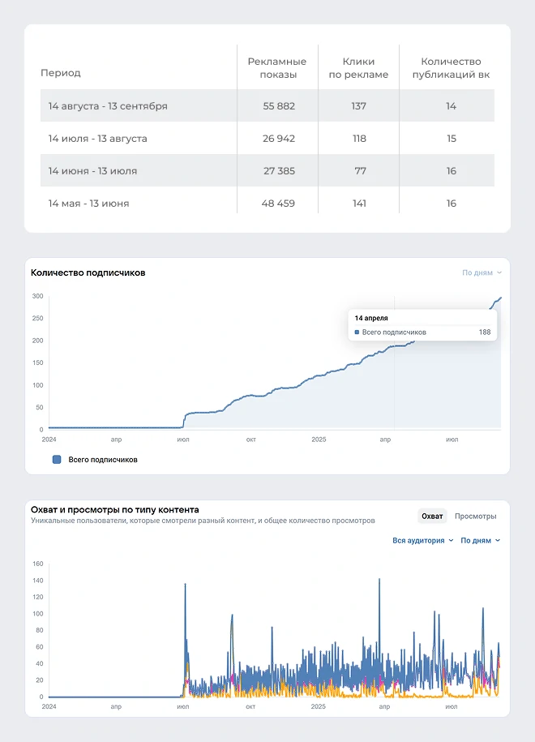Click the "Рекламные показы" column header
This screenshot has height=742, width=535.
(x=277, y=68)
